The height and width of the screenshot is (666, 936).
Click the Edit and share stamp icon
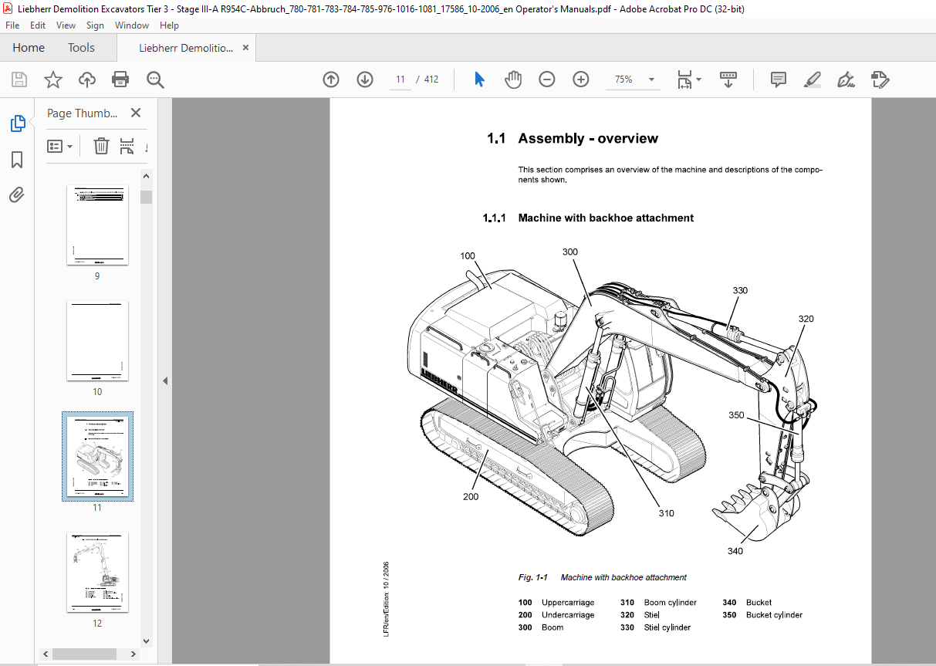click(x=880, y=79)
